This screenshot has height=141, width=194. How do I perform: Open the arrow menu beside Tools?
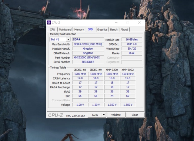click(x=104, y=115)
